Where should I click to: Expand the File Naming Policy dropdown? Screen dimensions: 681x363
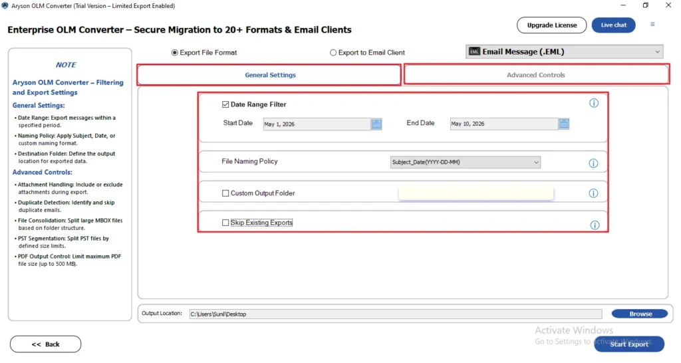(x=465, y=162)
